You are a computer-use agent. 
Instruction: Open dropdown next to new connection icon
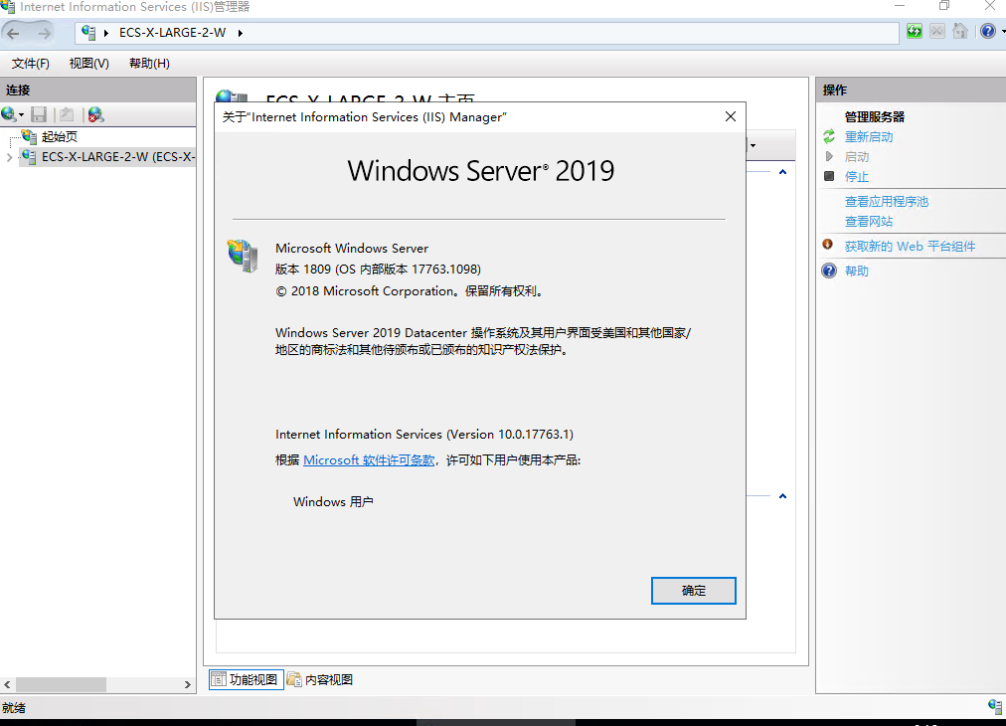coord(21,115)
